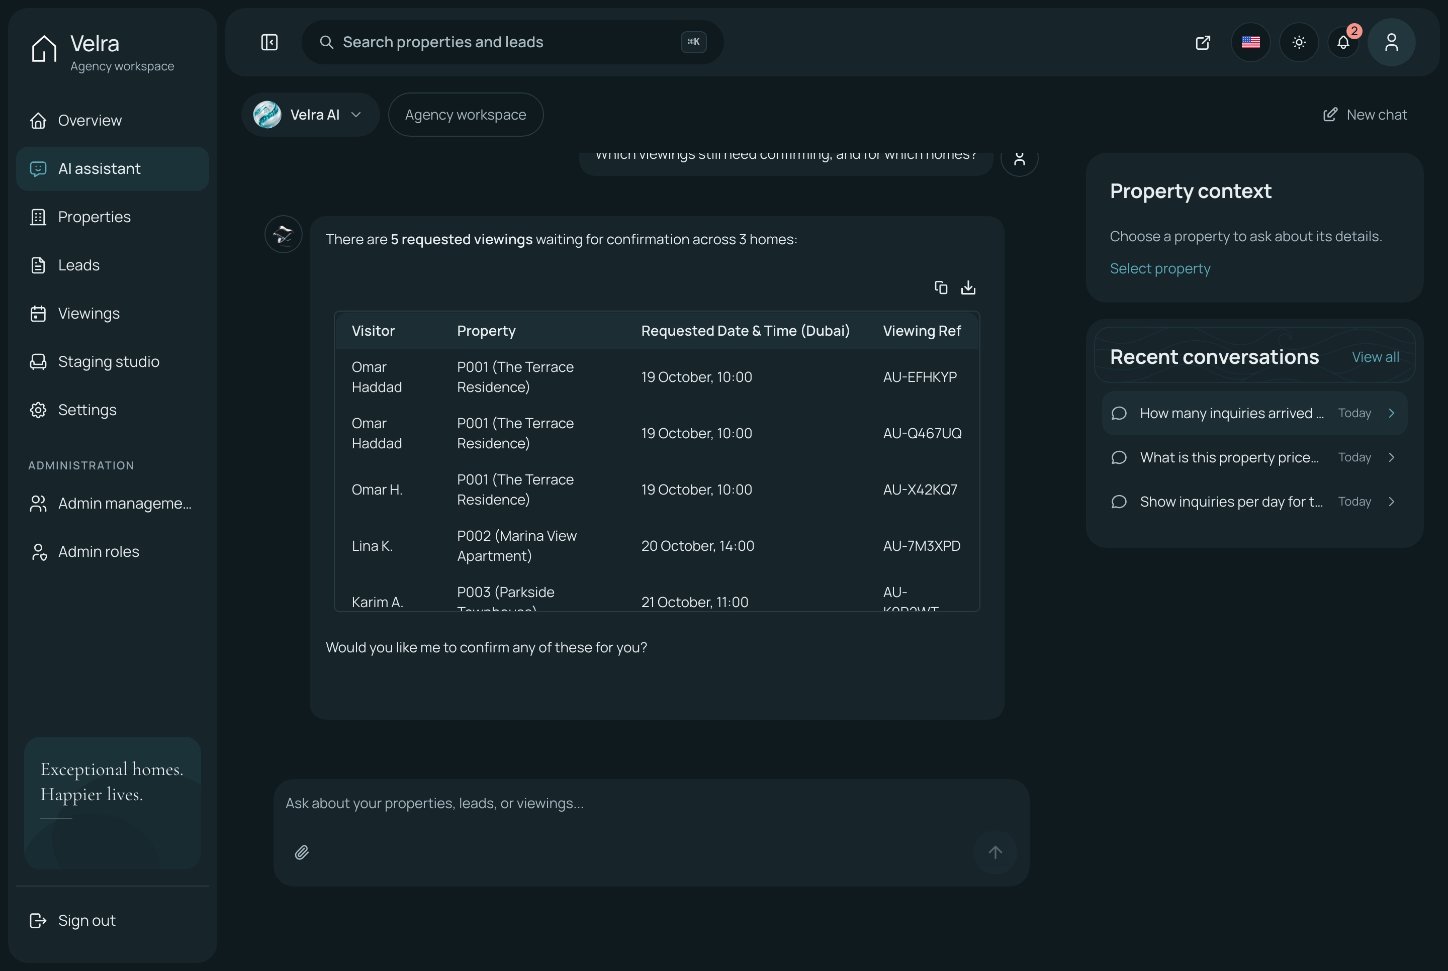The image size is (1448, 971).
Task: Navigate to Viewings
Action: tap(112, 313)
